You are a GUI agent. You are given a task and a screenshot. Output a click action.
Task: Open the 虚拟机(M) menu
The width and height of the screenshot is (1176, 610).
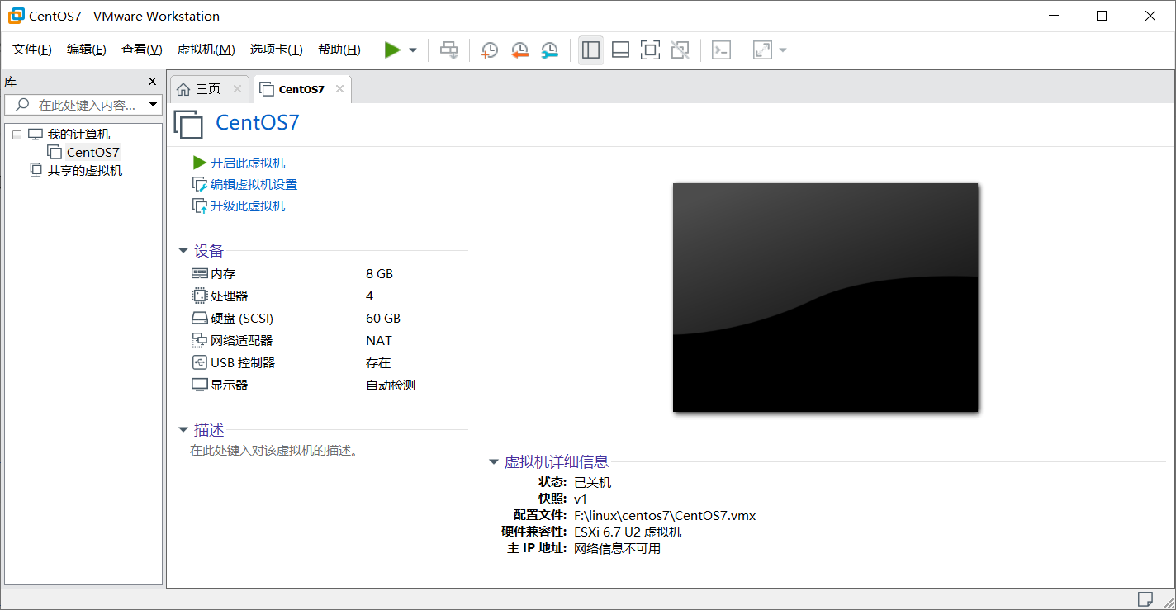(206, 50)
